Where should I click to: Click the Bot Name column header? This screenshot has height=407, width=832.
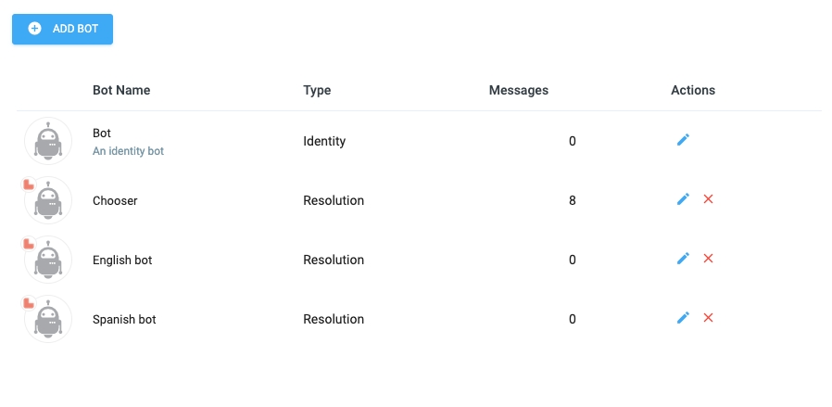(x=121, y=90)
